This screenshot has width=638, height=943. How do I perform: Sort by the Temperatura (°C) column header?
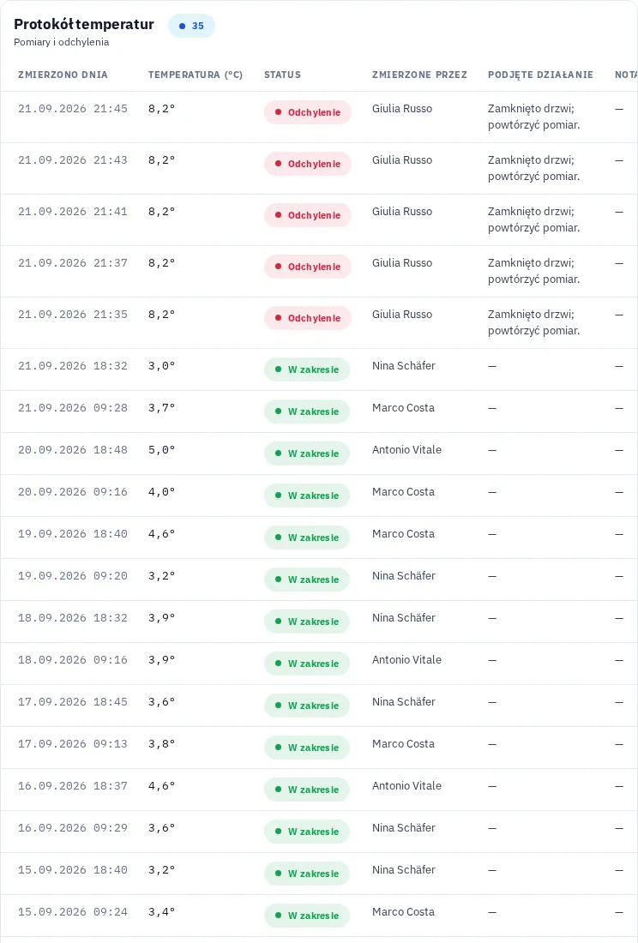(196, 75)
